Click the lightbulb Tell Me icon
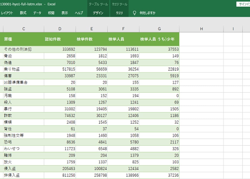Viewport: 250px width, 179px height. point(134,13)
